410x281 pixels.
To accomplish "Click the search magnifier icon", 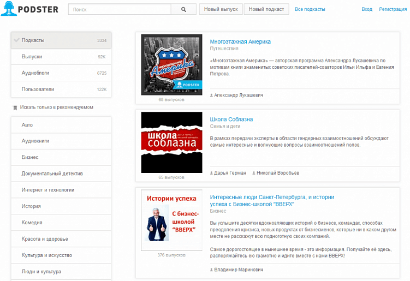I will (x=183, y=9).
